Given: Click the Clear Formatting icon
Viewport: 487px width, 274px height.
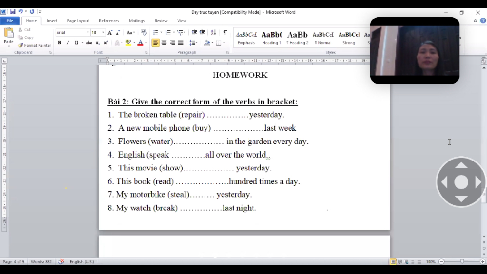Looking at the screenshot, I should (144, 33).
